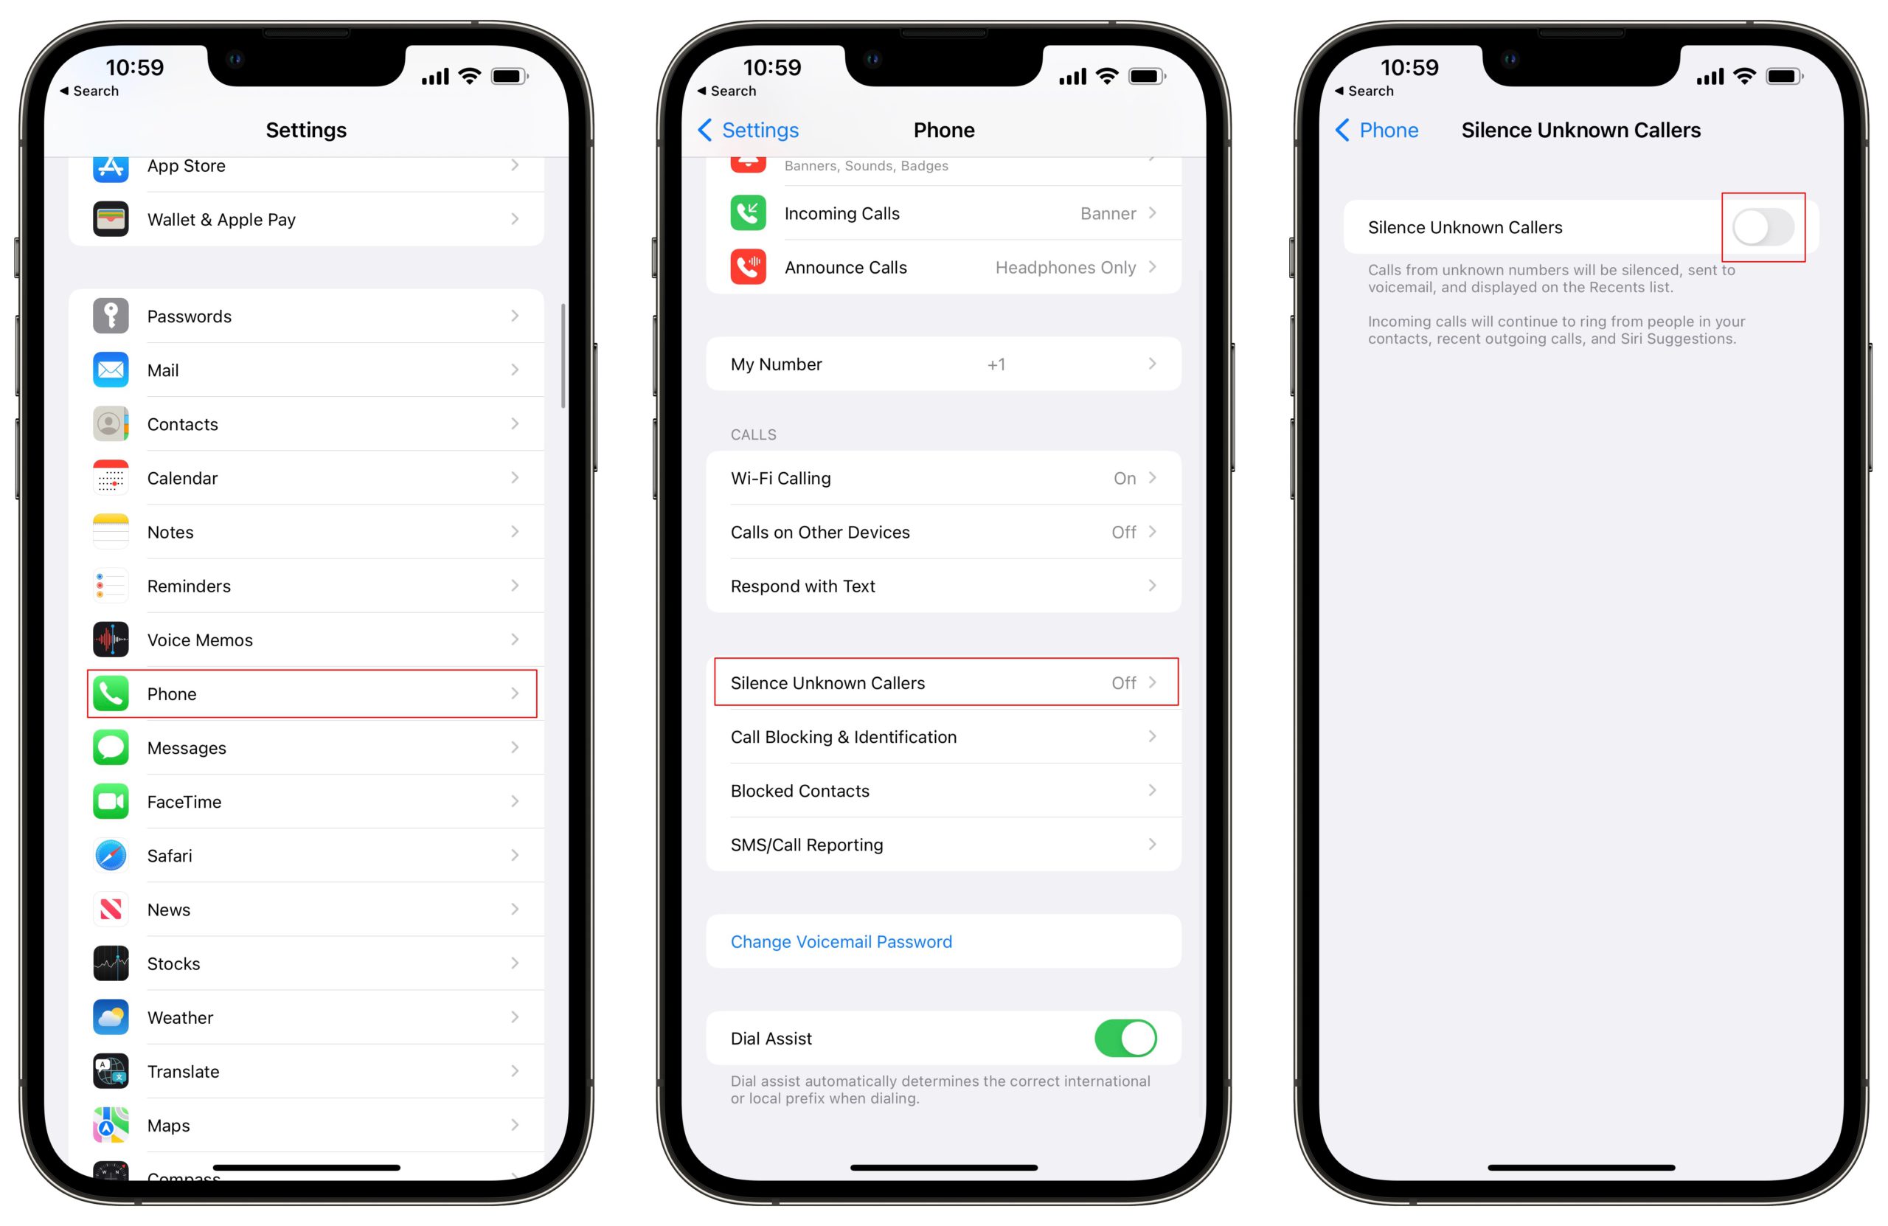Open the Phone settings

pos(305,693)
